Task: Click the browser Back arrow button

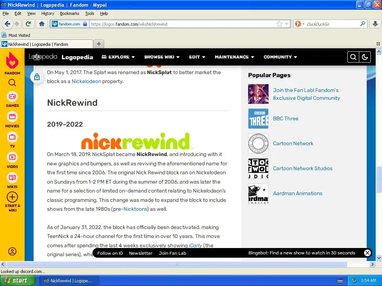Action: [x=7, y=24]
